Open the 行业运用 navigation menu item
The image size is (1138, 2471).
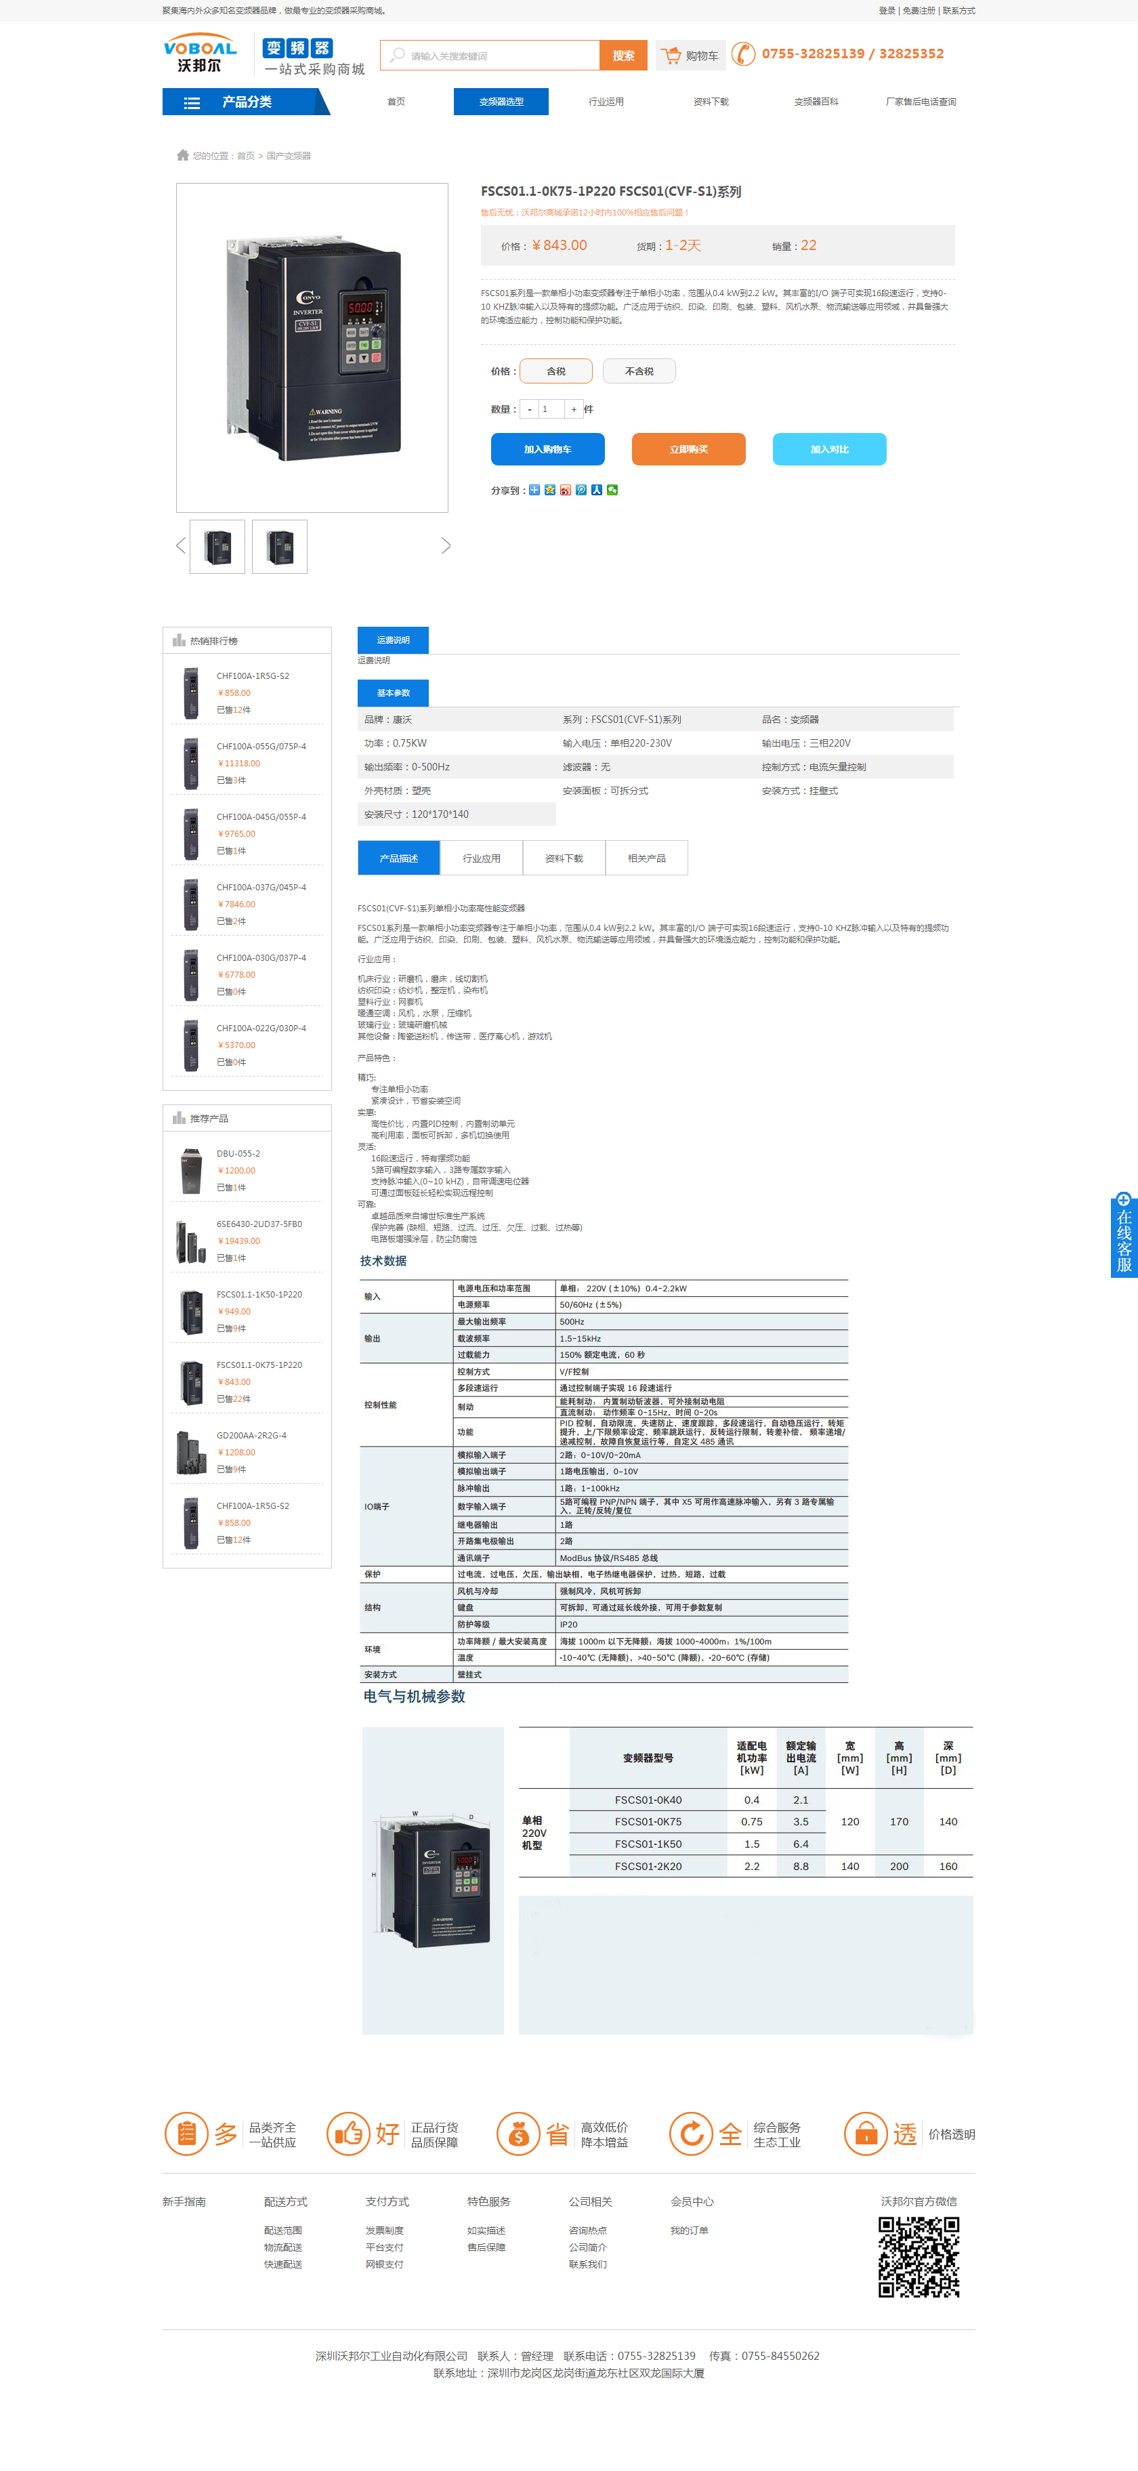point(606,102)
